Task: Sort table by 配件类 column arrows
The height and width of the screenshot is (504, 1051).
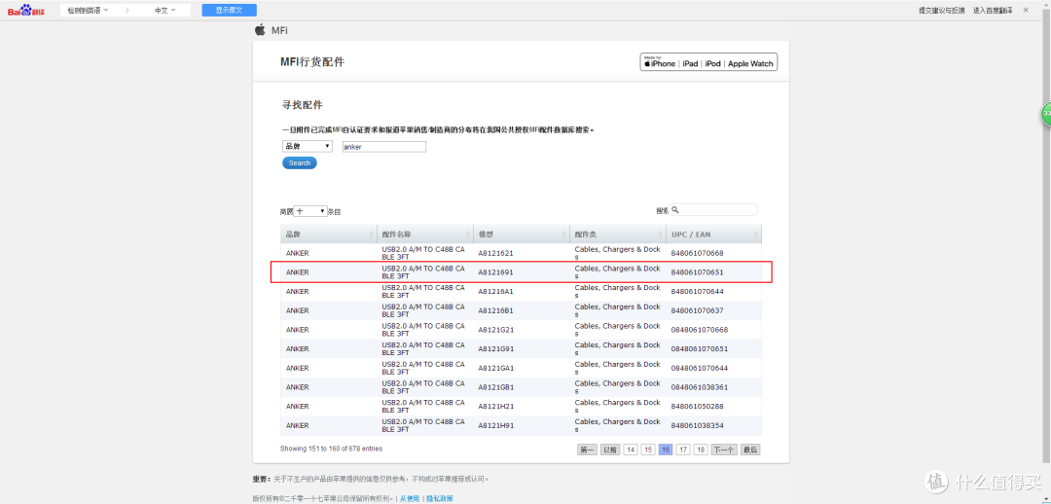Action: [661, 234]
